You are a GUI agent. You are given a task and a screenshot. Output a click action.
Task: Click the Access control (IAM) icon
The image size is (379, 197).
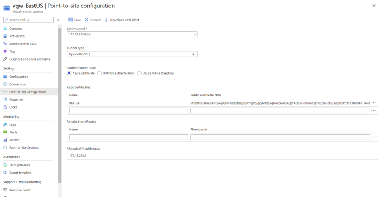(x=5, y=44)
